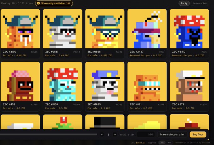214x145 pixels.
Task: Switch currency display to ZEC
Action: coord(162,142)
